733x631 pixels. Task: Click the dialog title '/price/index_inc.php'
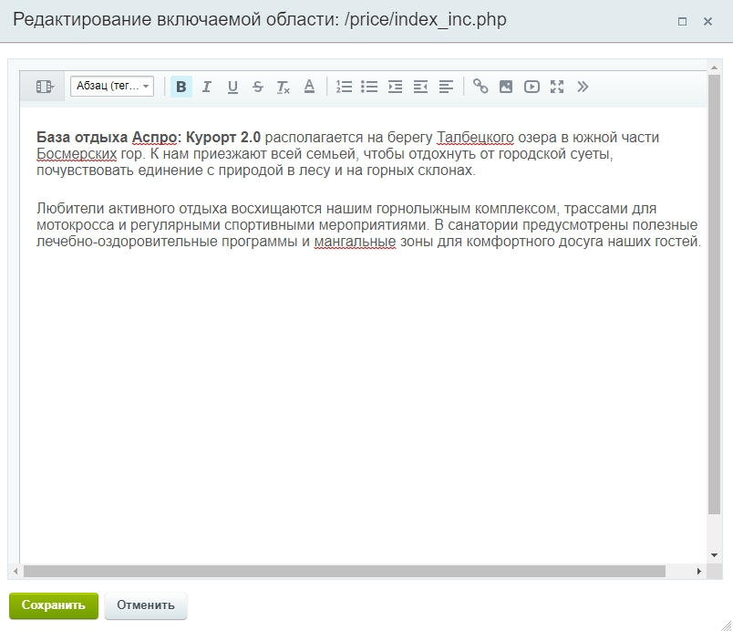pos(426,20)
